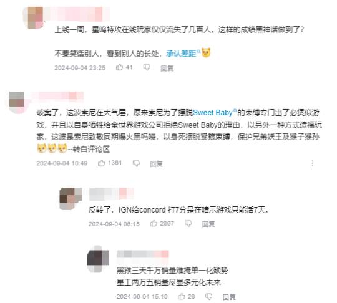Like the comment with 1381 likes
Image resolution: width=337 pixels, height=303 pixels.
pyautogui.click(x=101, y=163)
